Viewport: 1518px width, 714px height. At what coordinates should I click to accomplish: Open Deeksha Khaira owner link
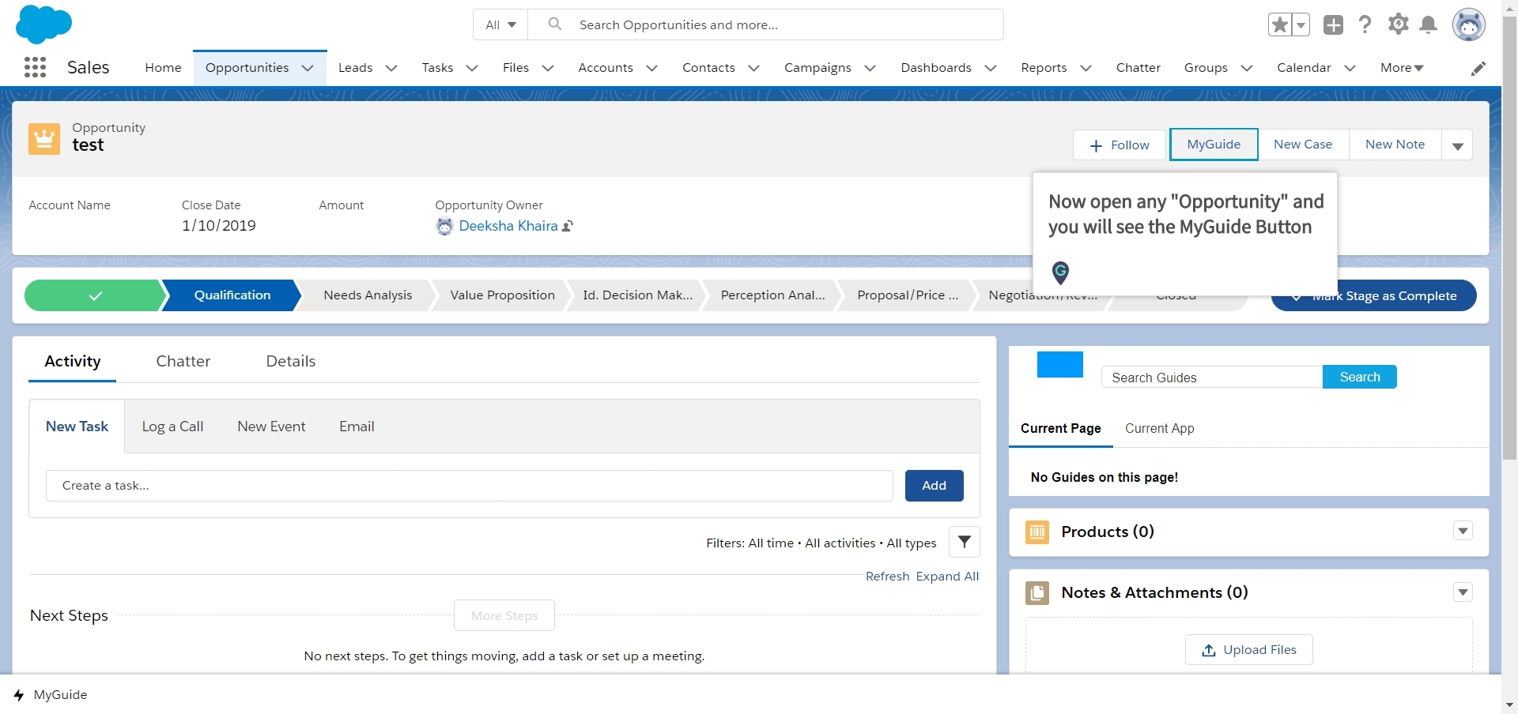coord(508,226)
